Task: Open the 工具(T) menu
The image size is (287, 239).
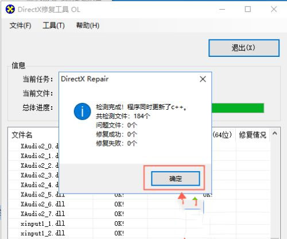Action: 53,25
